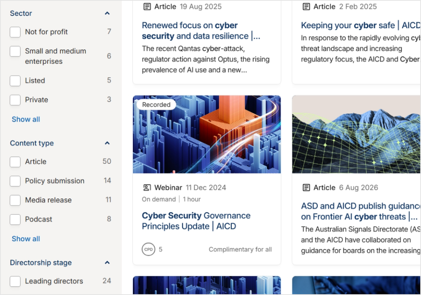Collapse the Content type section chevron
This screenshot has width=421, height=295.
tap(107, 143)
